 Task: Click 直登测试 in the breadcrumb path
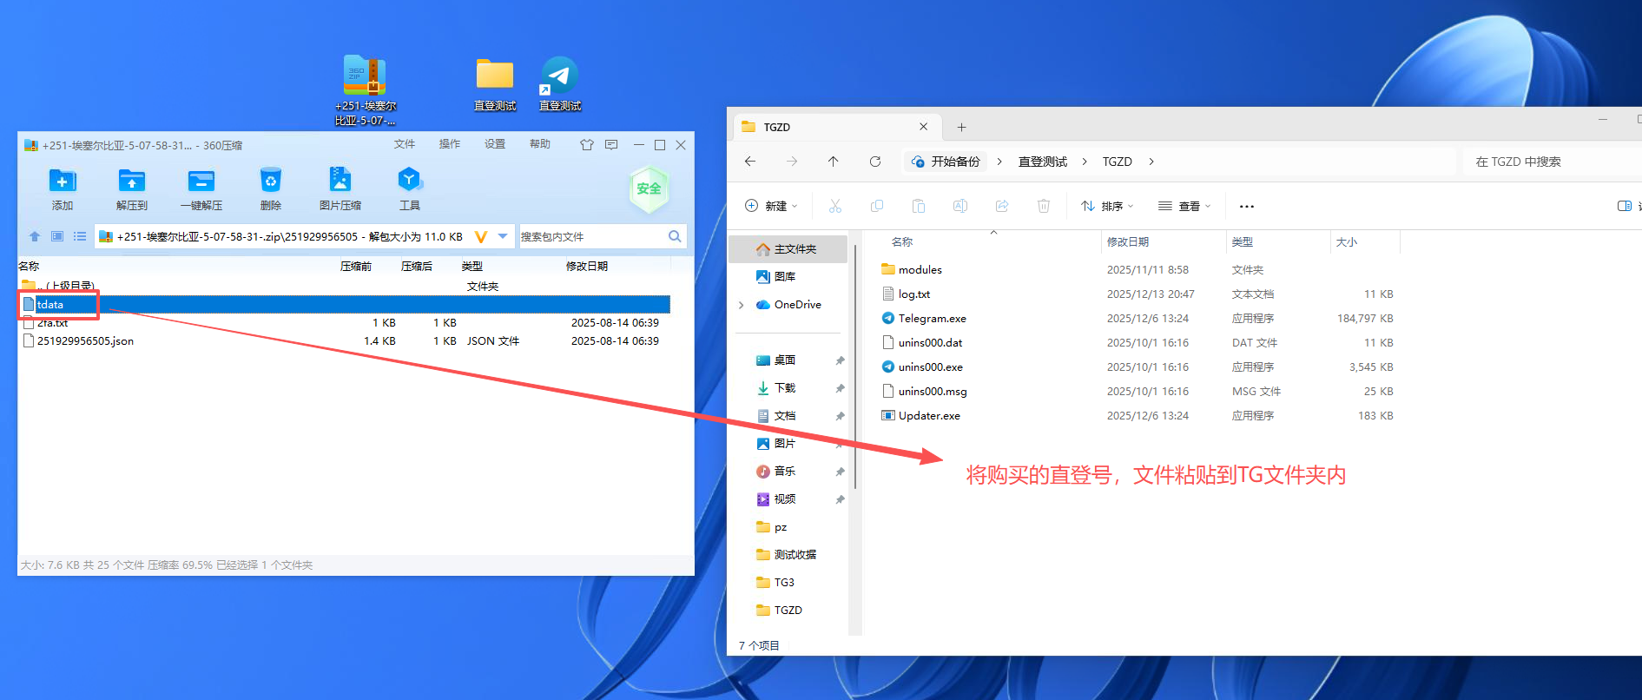point(1042,162)
